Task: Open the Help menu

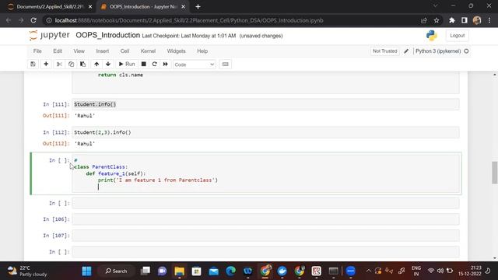Action: [202, 51]
